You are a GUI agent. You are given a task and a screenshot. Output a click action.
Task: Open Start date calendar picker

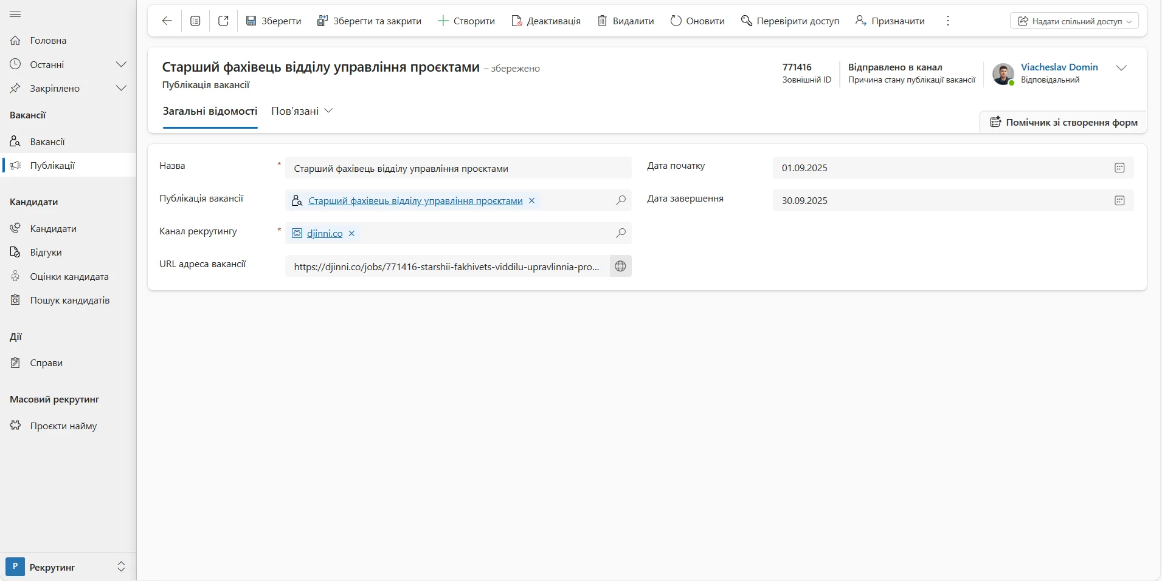pos(1119,168)
